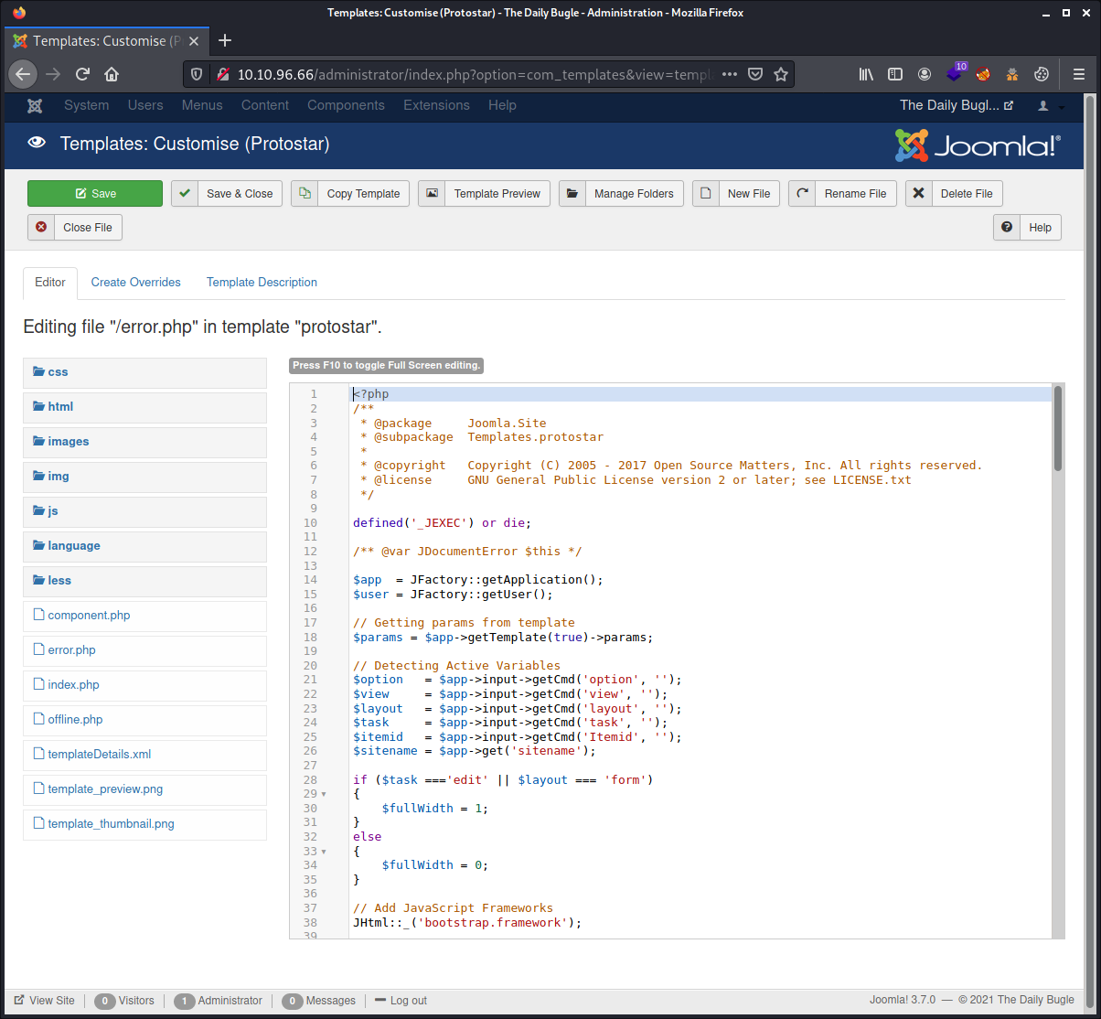Toggle the Firefox sidebar icon
Viewport: 1101px width, 1019px height.
pos(895,74)
